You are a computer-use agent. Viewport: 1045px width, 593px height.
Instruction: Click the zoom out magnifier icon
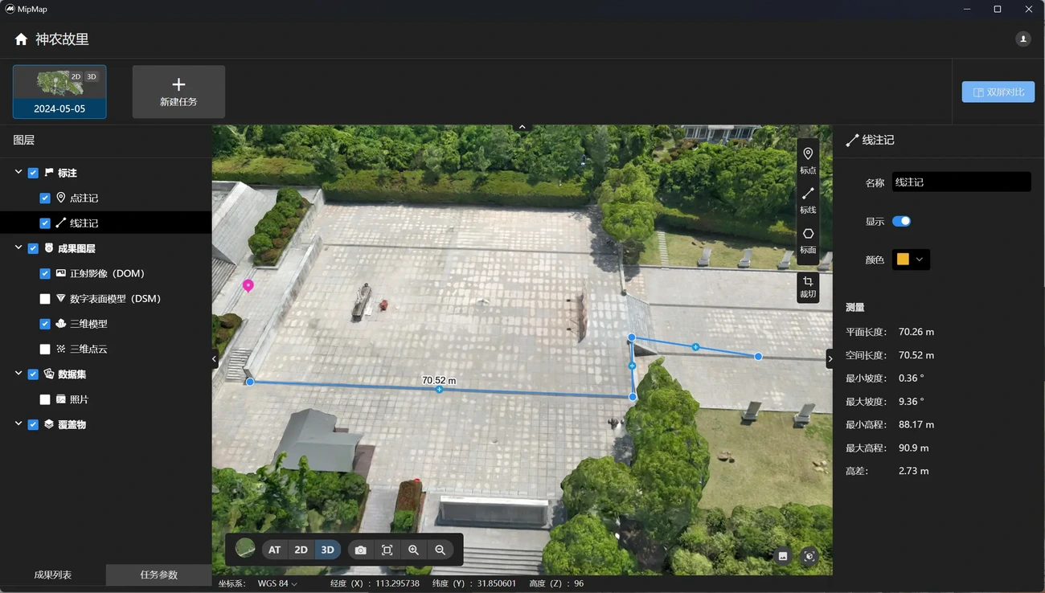pos(440,550)
